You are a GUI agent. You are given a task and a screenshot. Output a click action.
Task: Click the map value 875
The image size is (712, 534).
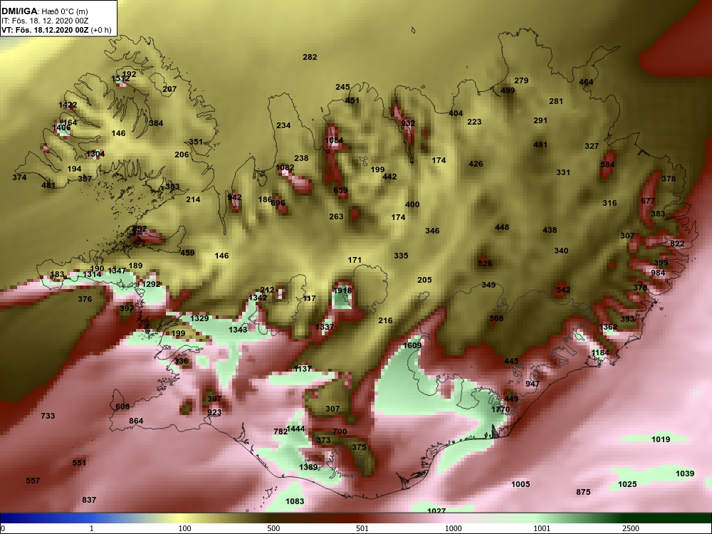pyautogui.click(x=583, y=492)
